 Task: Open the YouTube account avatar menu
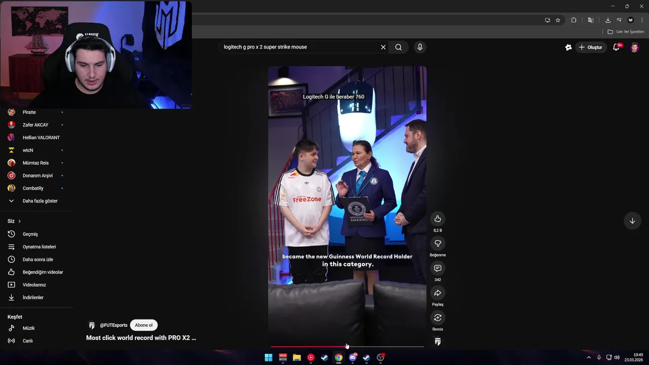(635, 47)
